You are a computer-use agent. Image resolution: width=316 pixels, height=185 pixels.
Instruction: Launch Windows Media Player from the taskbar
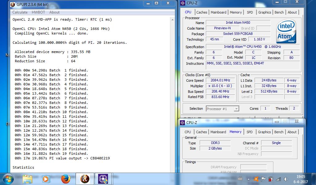(x=46, y=179)
